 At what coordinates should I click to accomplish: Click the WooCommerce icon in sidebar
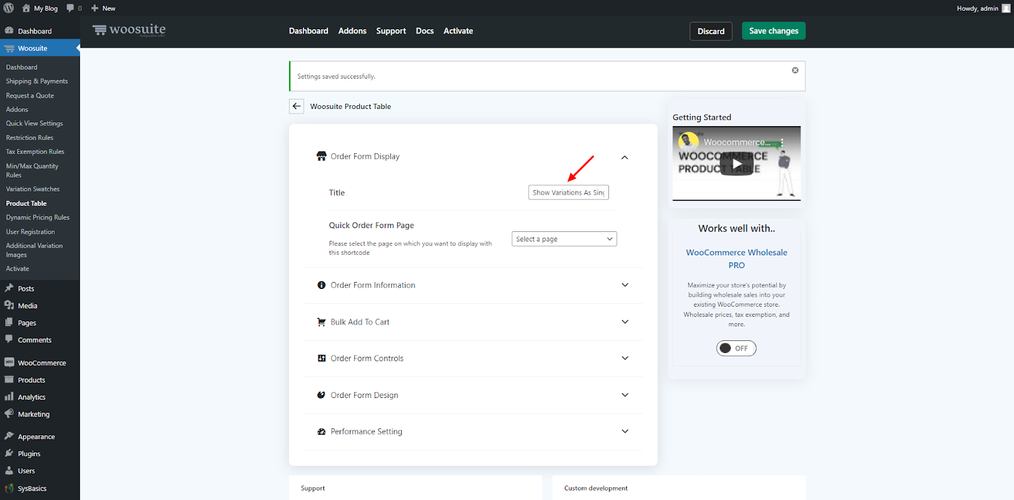tap(9, 362)
